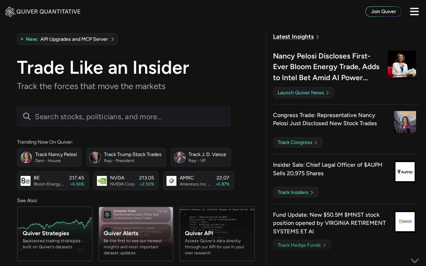Click the Track Congress button
The width and height of the screenshot is (426, 266).
pyautogui.click(x=297, y=142)
